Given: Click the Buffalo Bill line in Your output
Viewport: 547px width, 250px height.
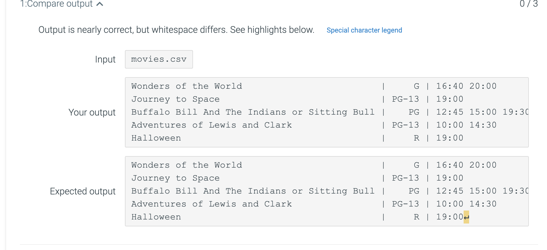Looking at the screenshot, I should (330, 112).
